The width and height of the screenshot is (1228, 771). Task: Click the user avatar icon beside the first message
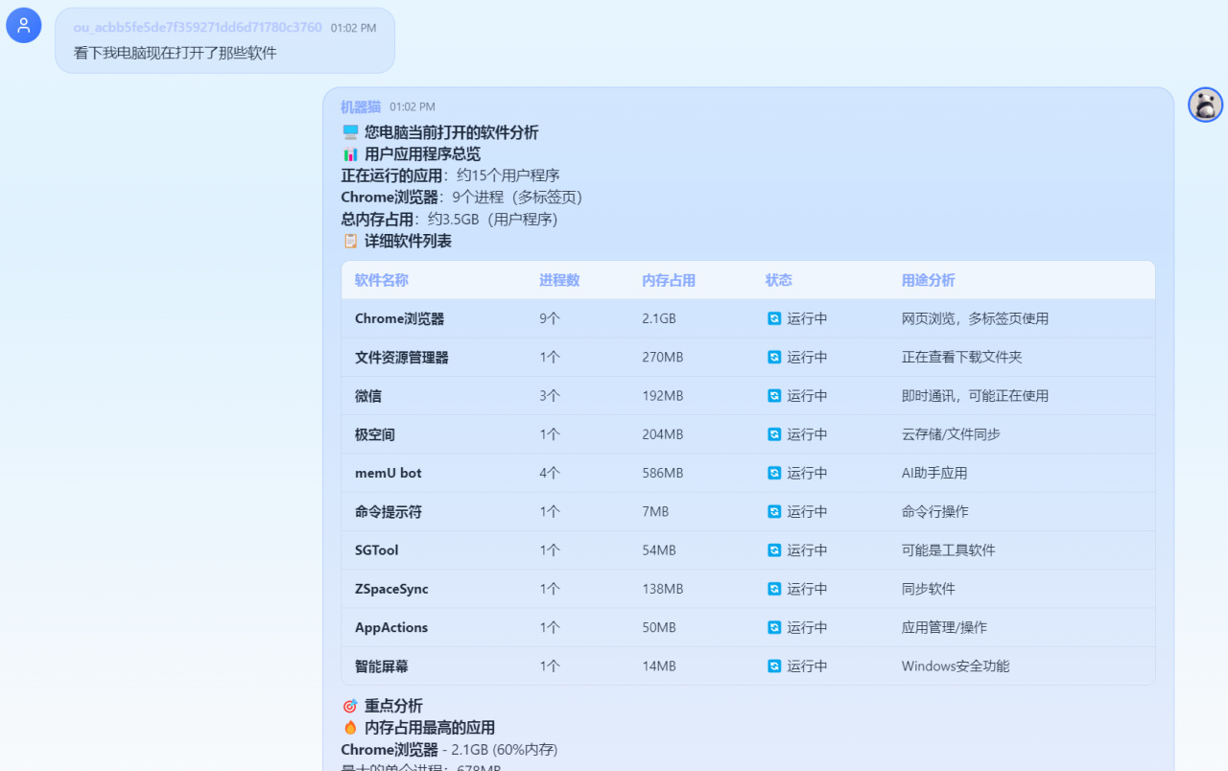click(24, 25)
